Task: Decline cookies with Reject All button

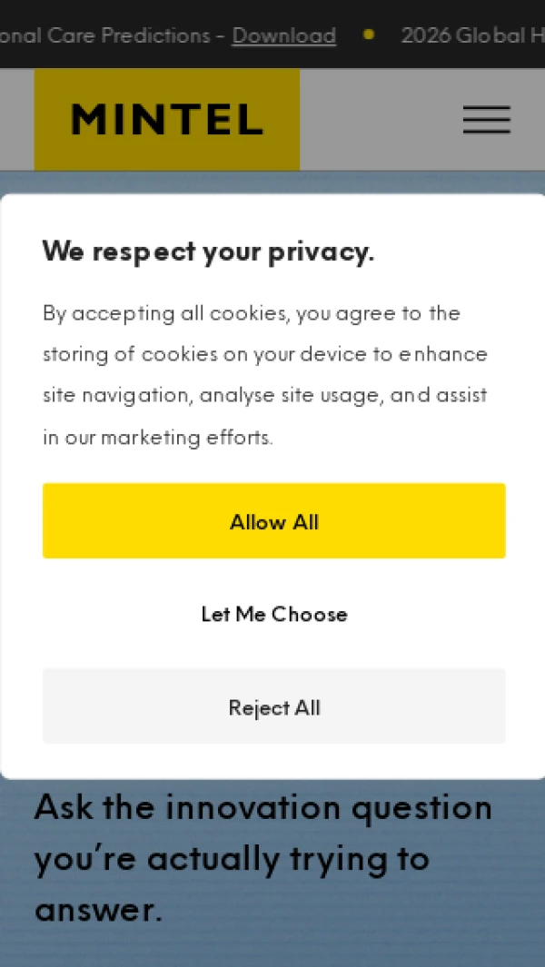Action: pos(274,706)
